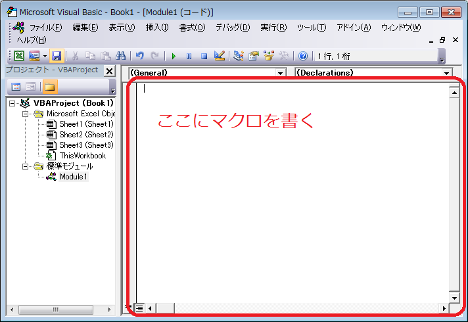Open the Project Explorer icon
The width and height of the screenshot is (468, 322).
coord(238,56)
